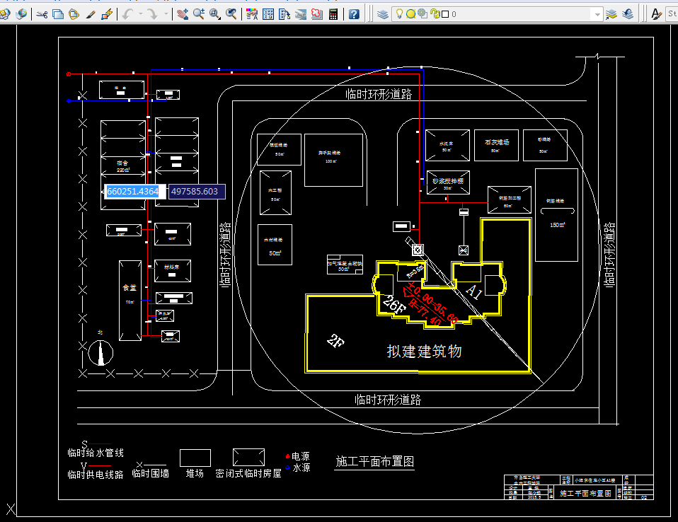Toggle the padlock to lock layer 0
Image resolution: width=678 pixels, height=522 pixels.
(434, 13)
